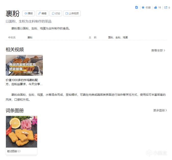
Task: Click the value 面粉、生粉、鸡蛋
Action: (118, 38)
